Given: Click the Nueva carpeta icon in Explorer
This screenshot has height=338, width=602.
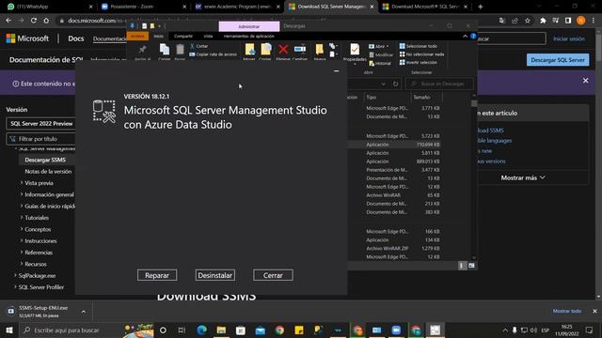Looking at the screenshot, I should pyautogui.click(x=320, y=50).
